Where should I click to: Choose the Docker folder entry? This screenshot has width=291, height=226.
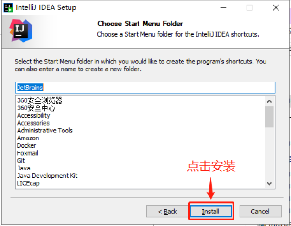tap(26, 146)
